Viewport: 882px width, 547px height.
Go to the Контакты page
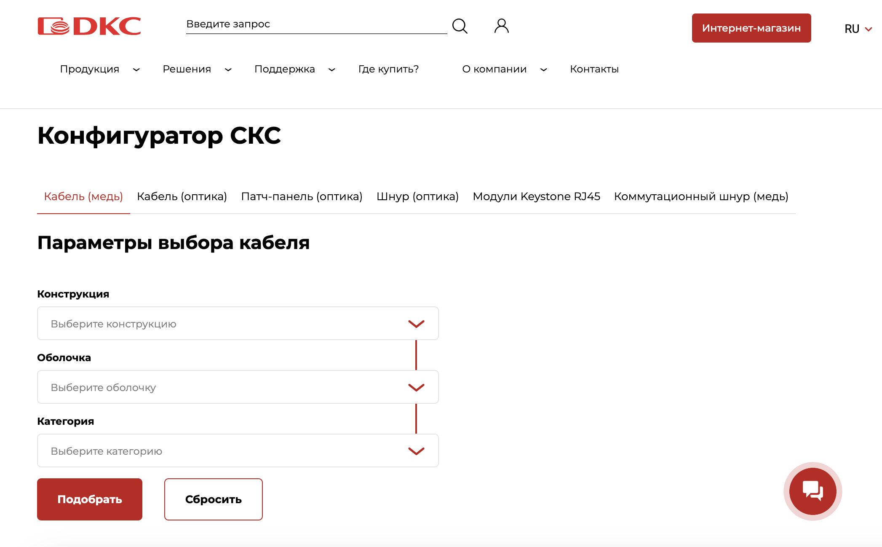(594, 69)
